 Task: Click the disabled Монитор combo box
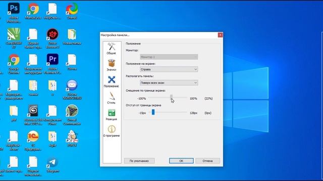[169, 57]
